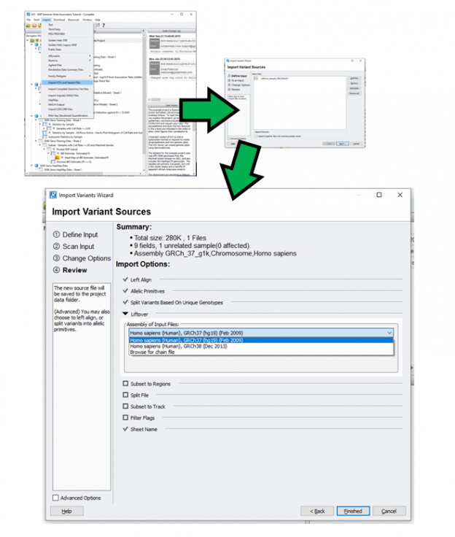Click the project folder icon at tree root
Viewport: 455px width, 537px height.
(x=32, y=40)
